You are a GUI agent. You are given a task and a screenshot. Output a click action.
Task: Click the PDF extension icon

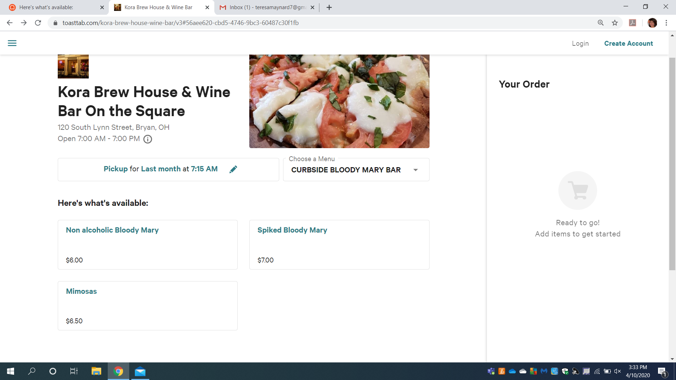click(633, 23)
